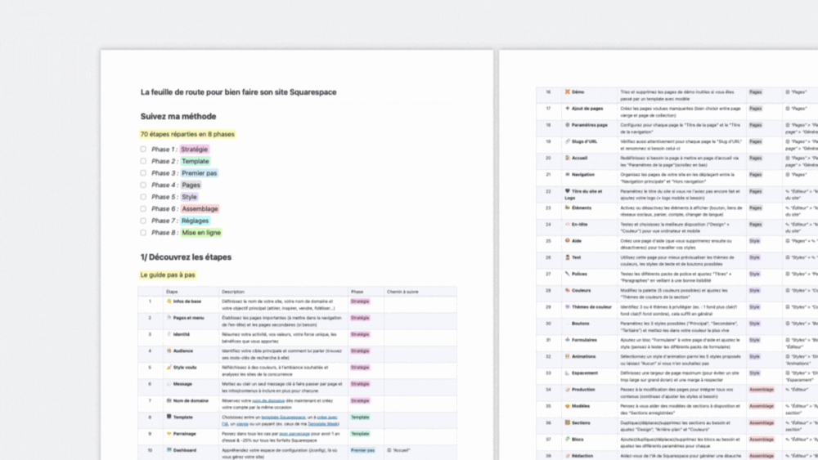The width and height of the screenshot is (818, 460).
Task: Click the En-tête step name
Action: [580, 225]
